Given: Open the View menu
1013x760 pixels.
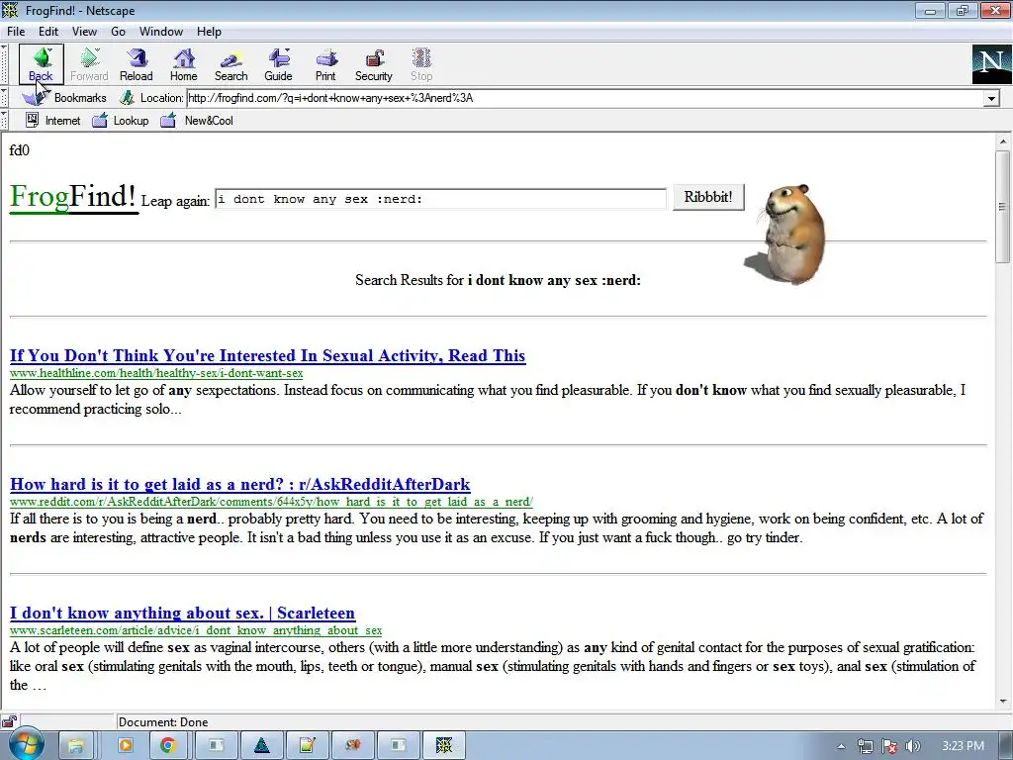Looking at the screenshot, I should coord(84,31).
